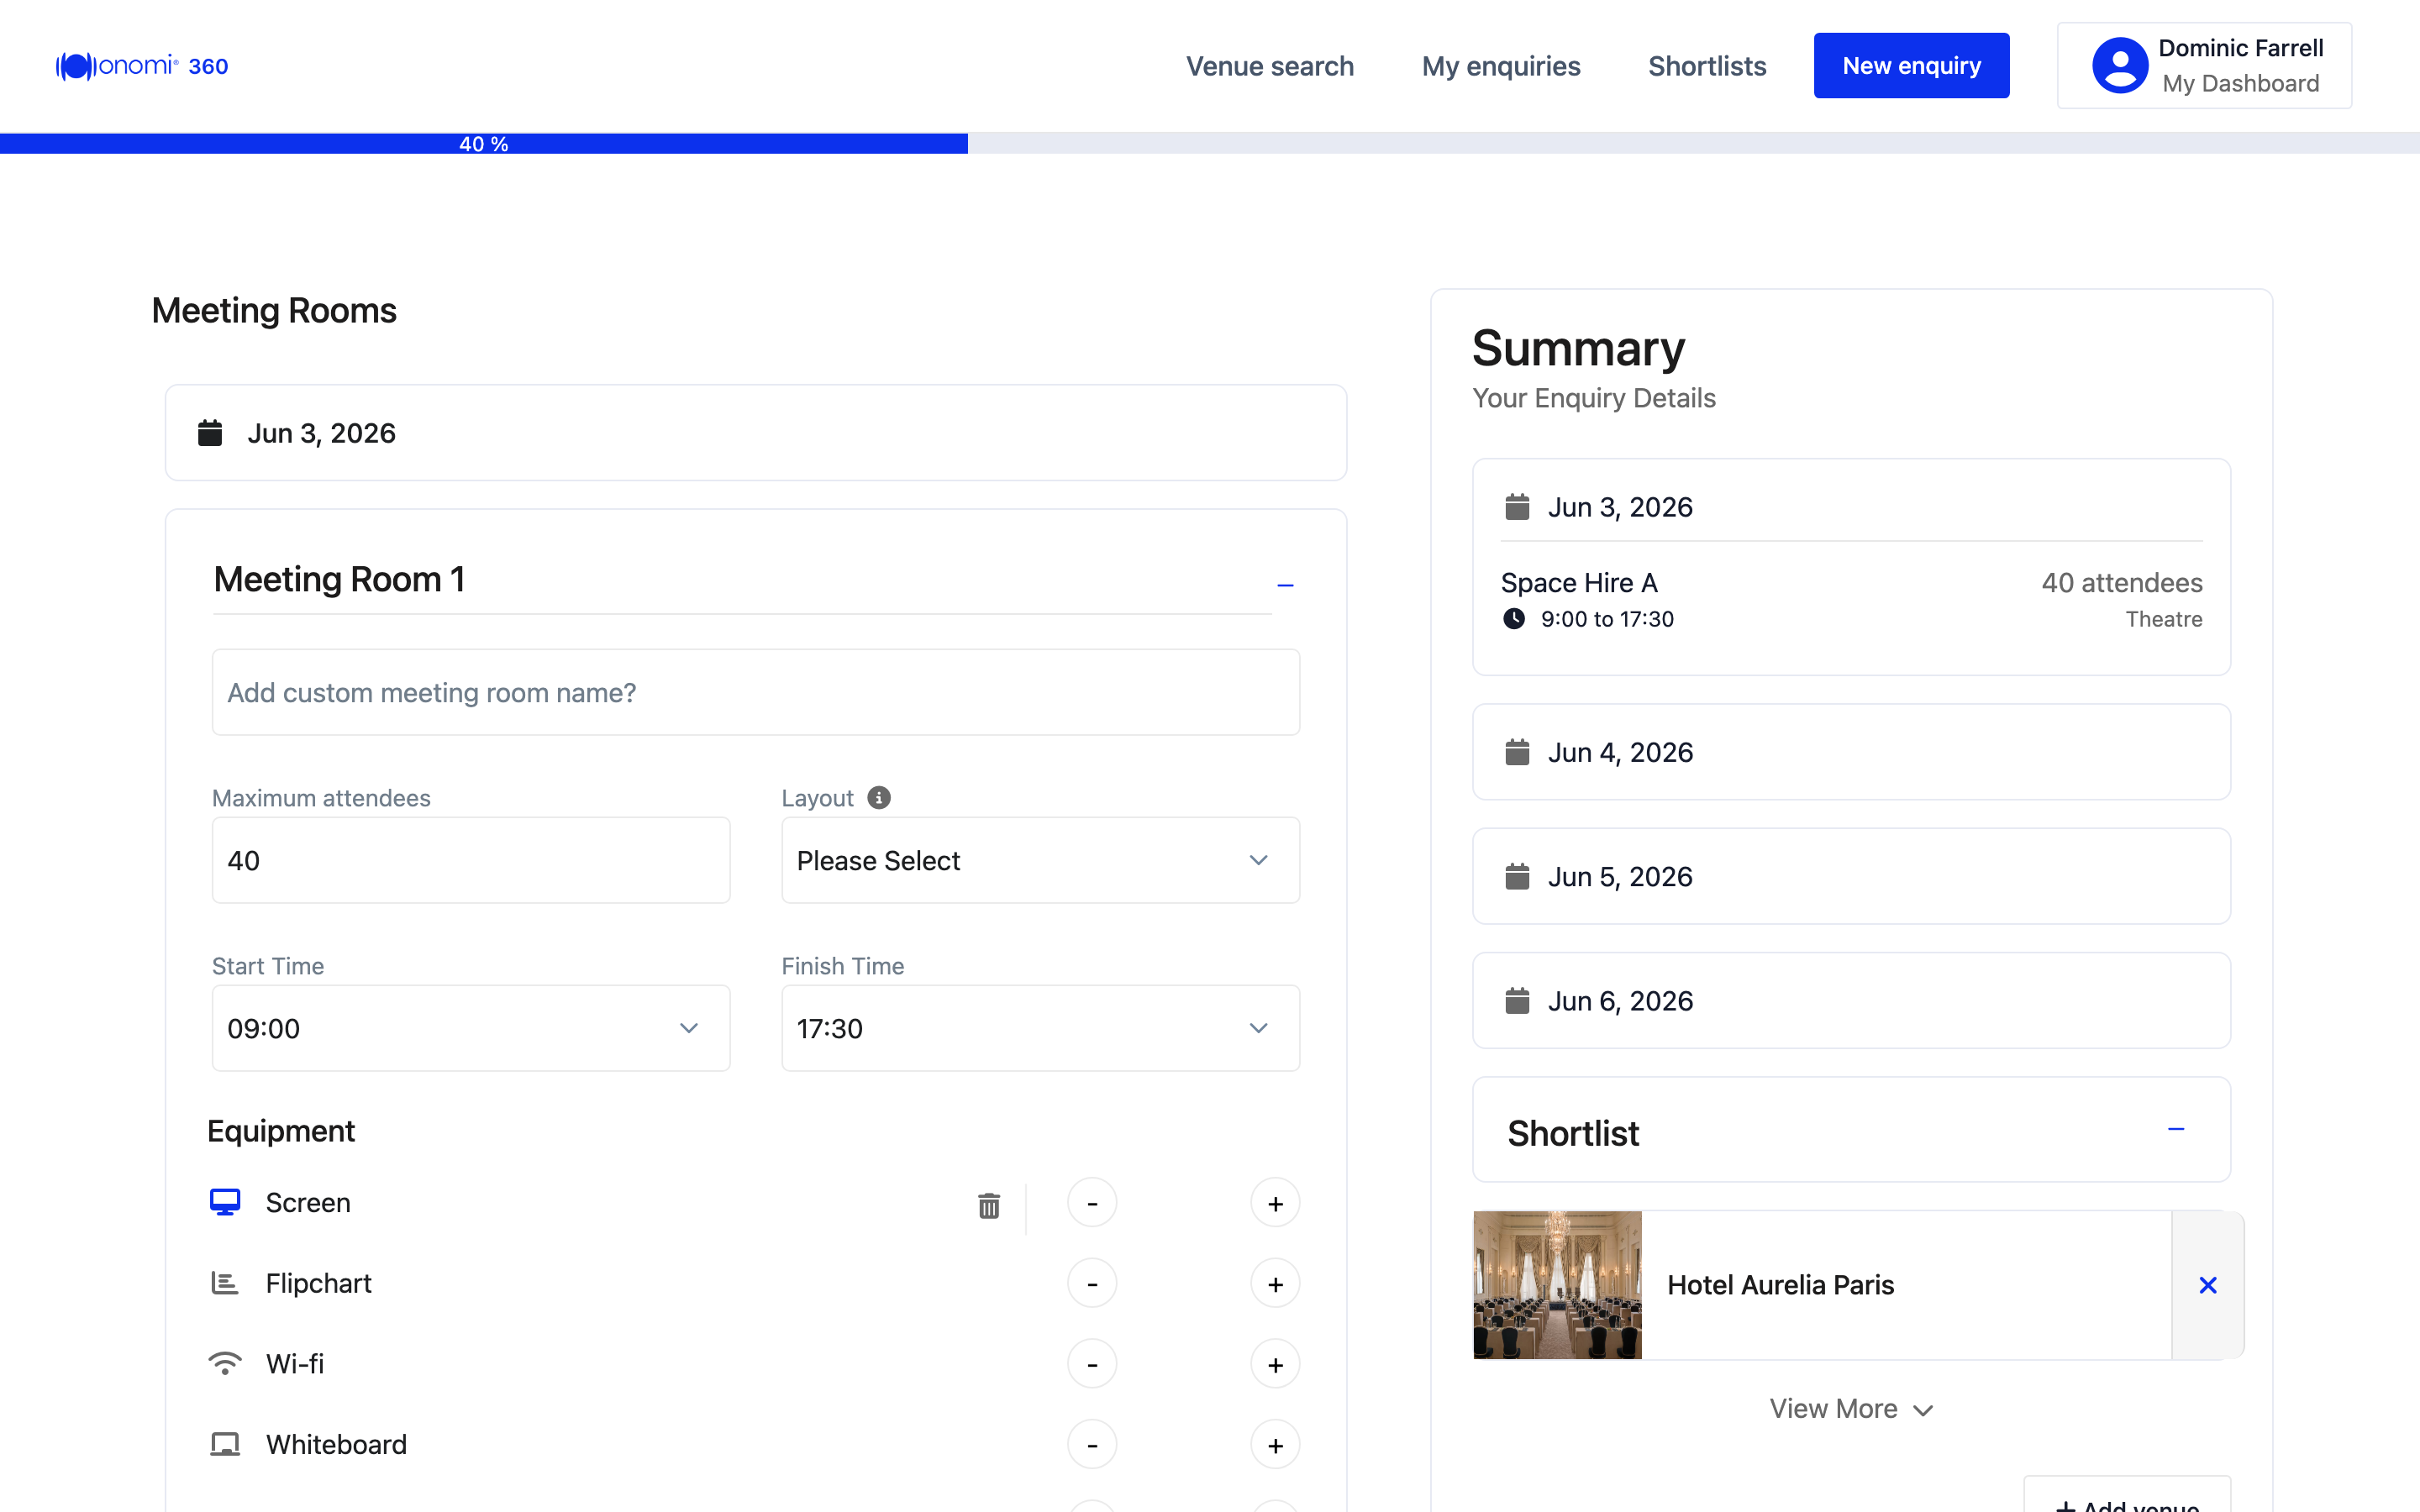Click the Equipment heading
Screen dimensions: 2420x1512
tap(281, 1131)
